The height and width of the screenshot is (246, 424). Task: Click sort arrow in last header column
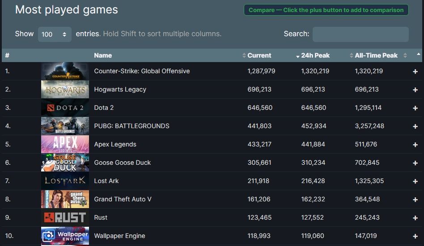pos(418,54)
